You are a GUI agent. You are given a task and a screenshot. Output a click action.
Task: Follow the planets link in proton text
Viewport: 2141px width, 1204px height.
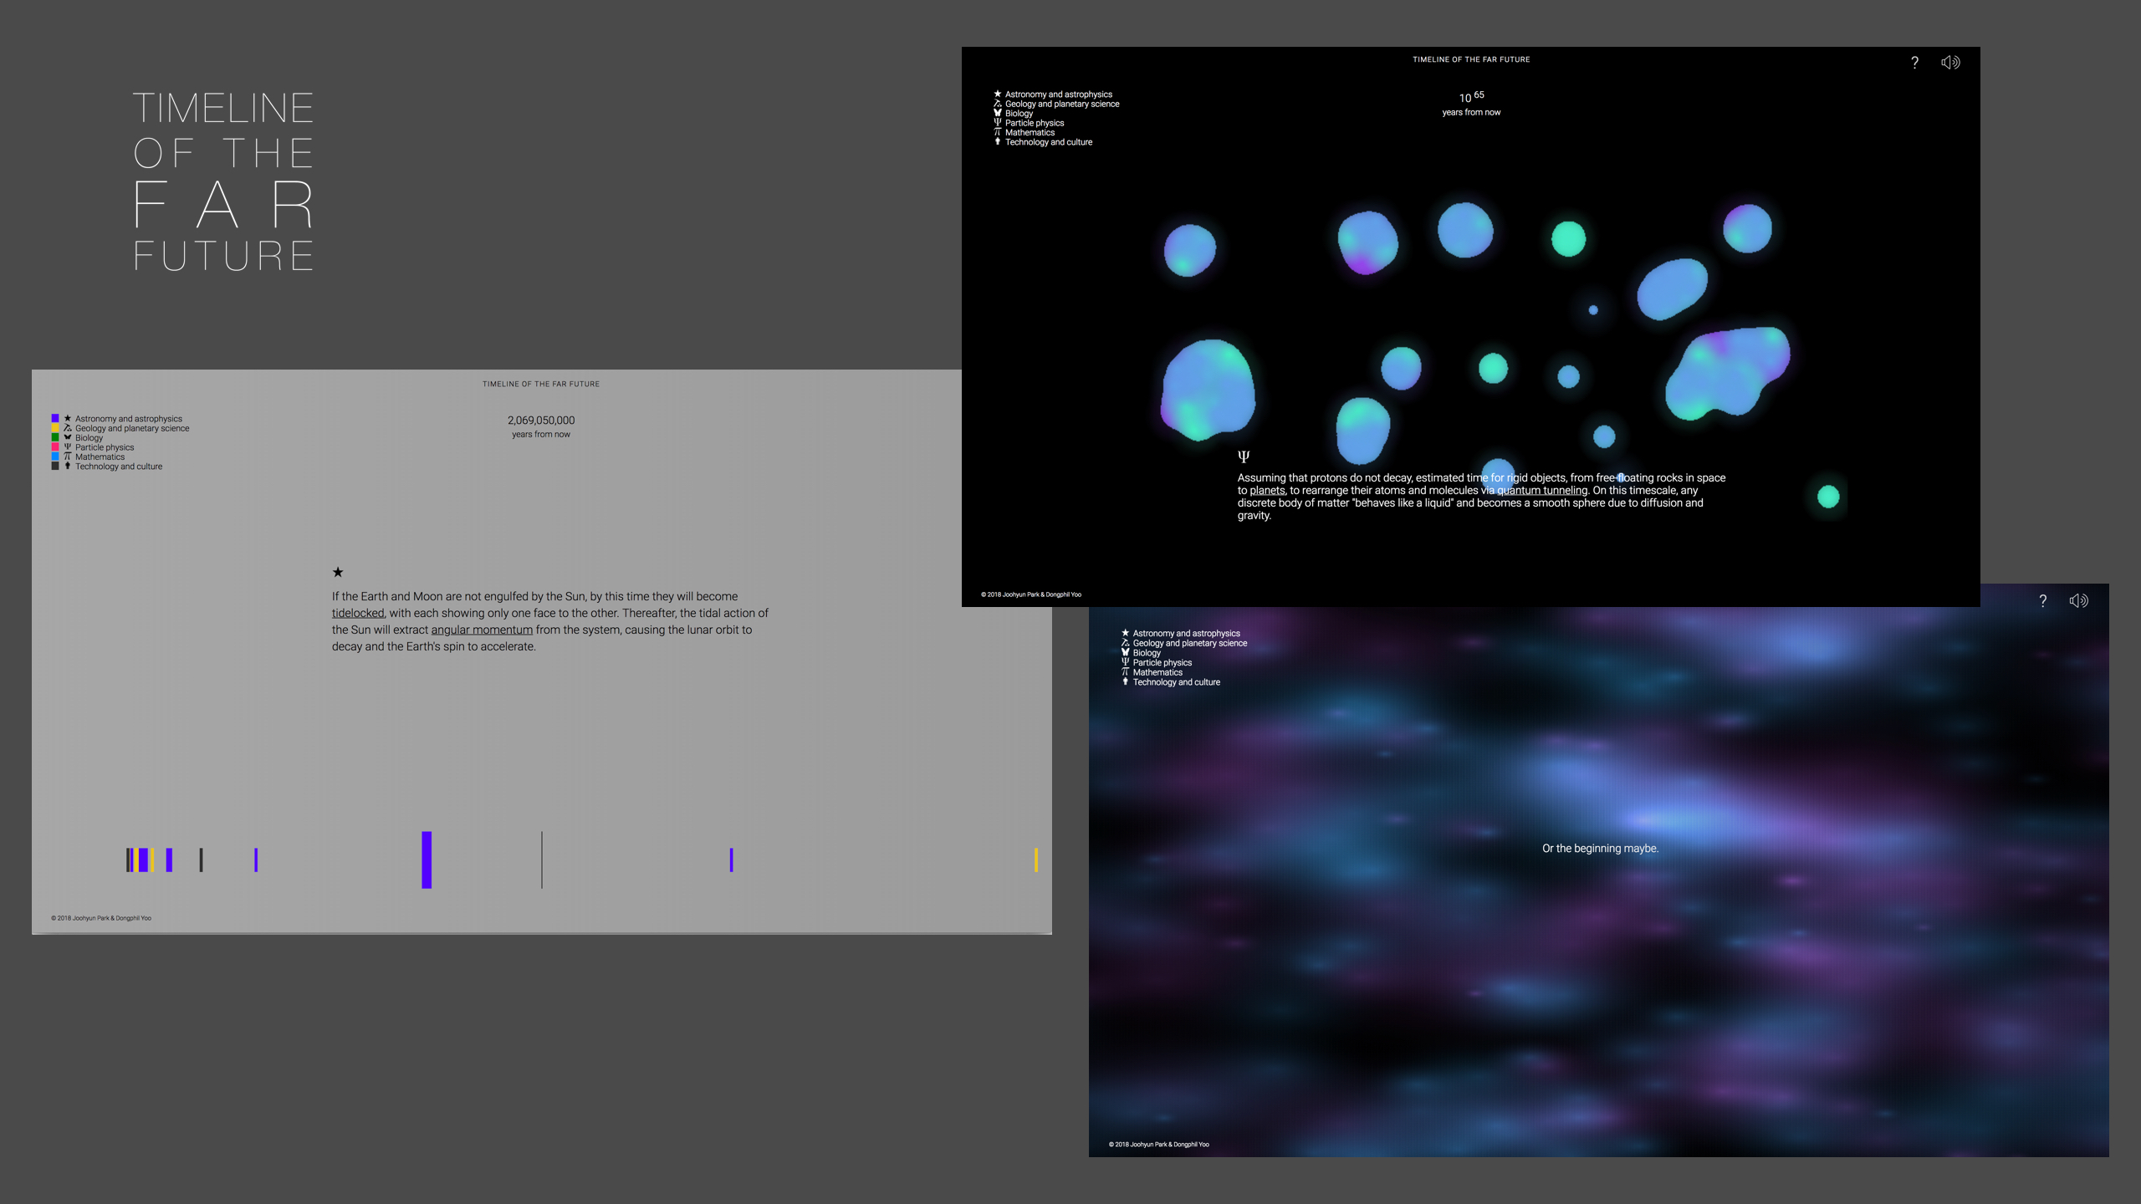[x=1267, y=491]
